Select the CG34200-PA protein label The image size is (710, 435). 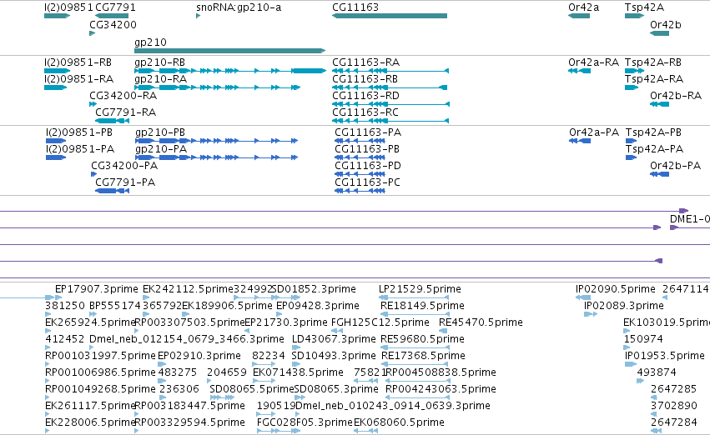point(124,166)
